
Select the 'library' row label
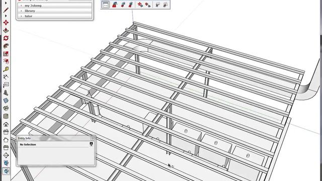[x=30, y=11]
